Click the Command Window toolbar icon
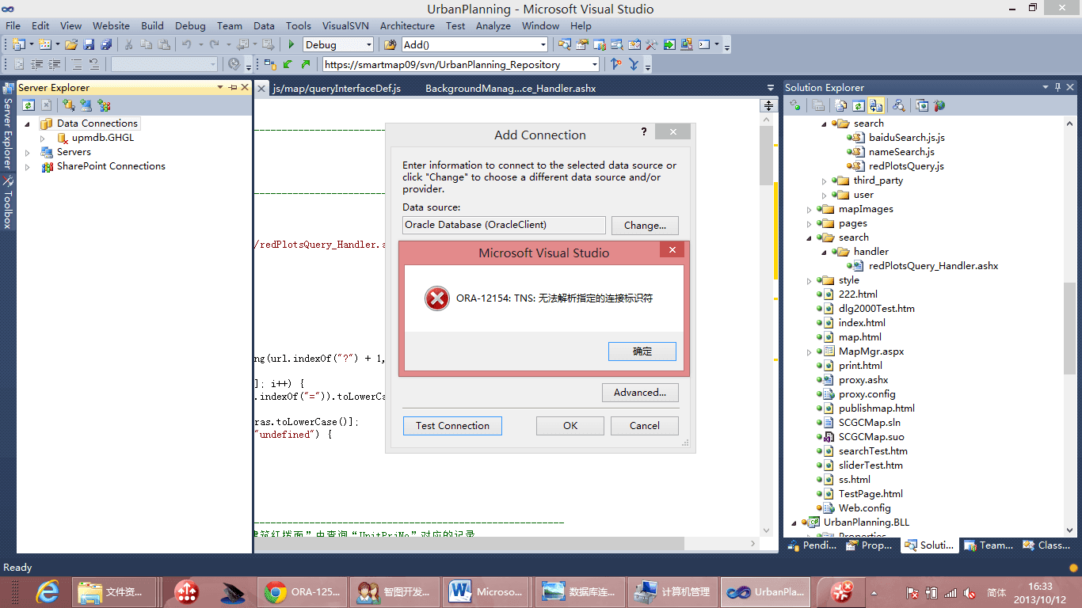 [704, 44]
